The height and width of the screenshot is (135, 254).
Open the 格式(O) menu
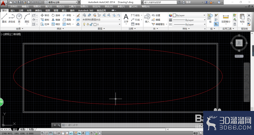tap(60, 7)
